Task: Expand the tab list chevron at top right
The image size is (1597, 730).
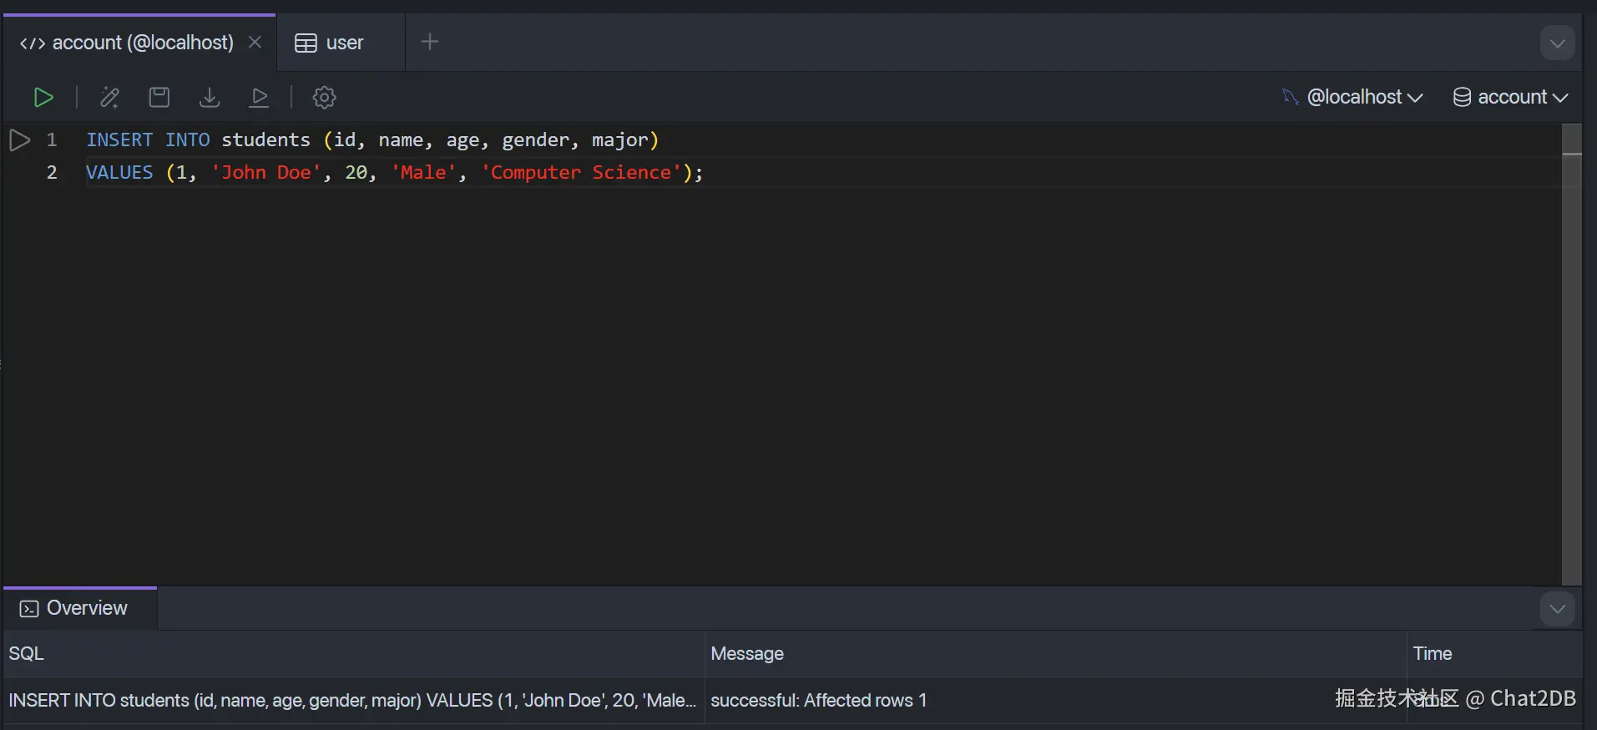Action: [x=1557, y=43]
